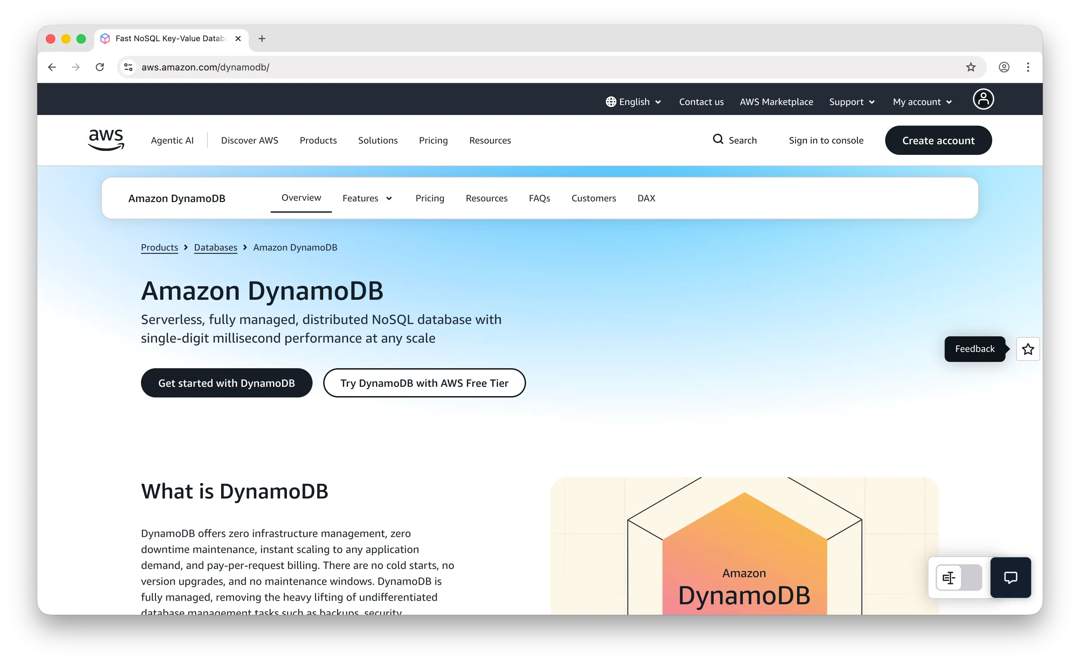The height and width of the screenshot is (664, 1080).
Task: Click the user account icon in top bar
Action: (x=983, y=99)
